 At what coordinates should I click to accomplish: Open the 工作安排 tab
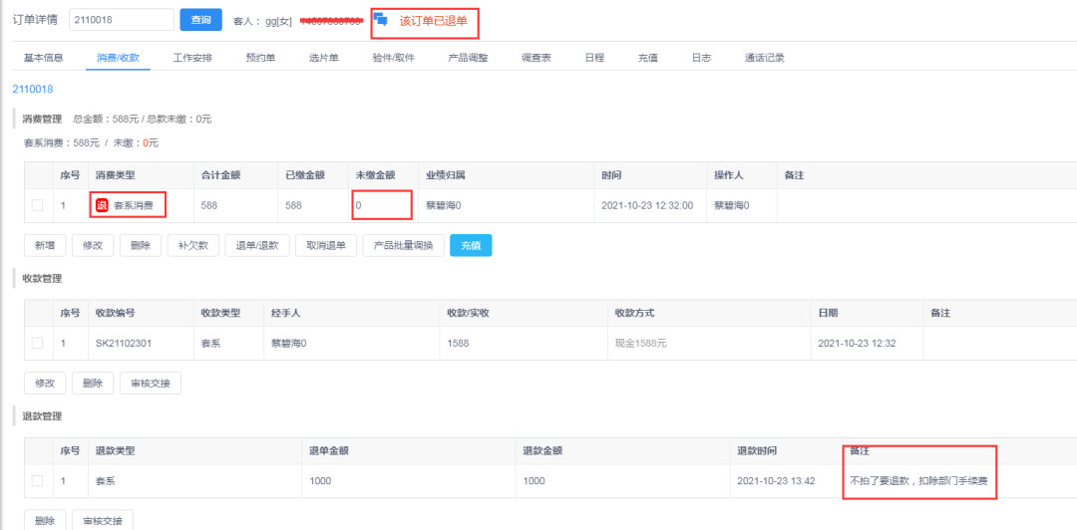(192, 58)
